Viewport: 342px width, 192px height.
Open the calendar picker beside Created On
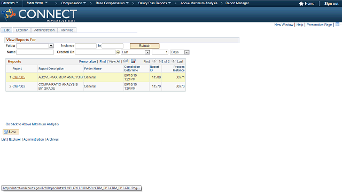[118, 52]
